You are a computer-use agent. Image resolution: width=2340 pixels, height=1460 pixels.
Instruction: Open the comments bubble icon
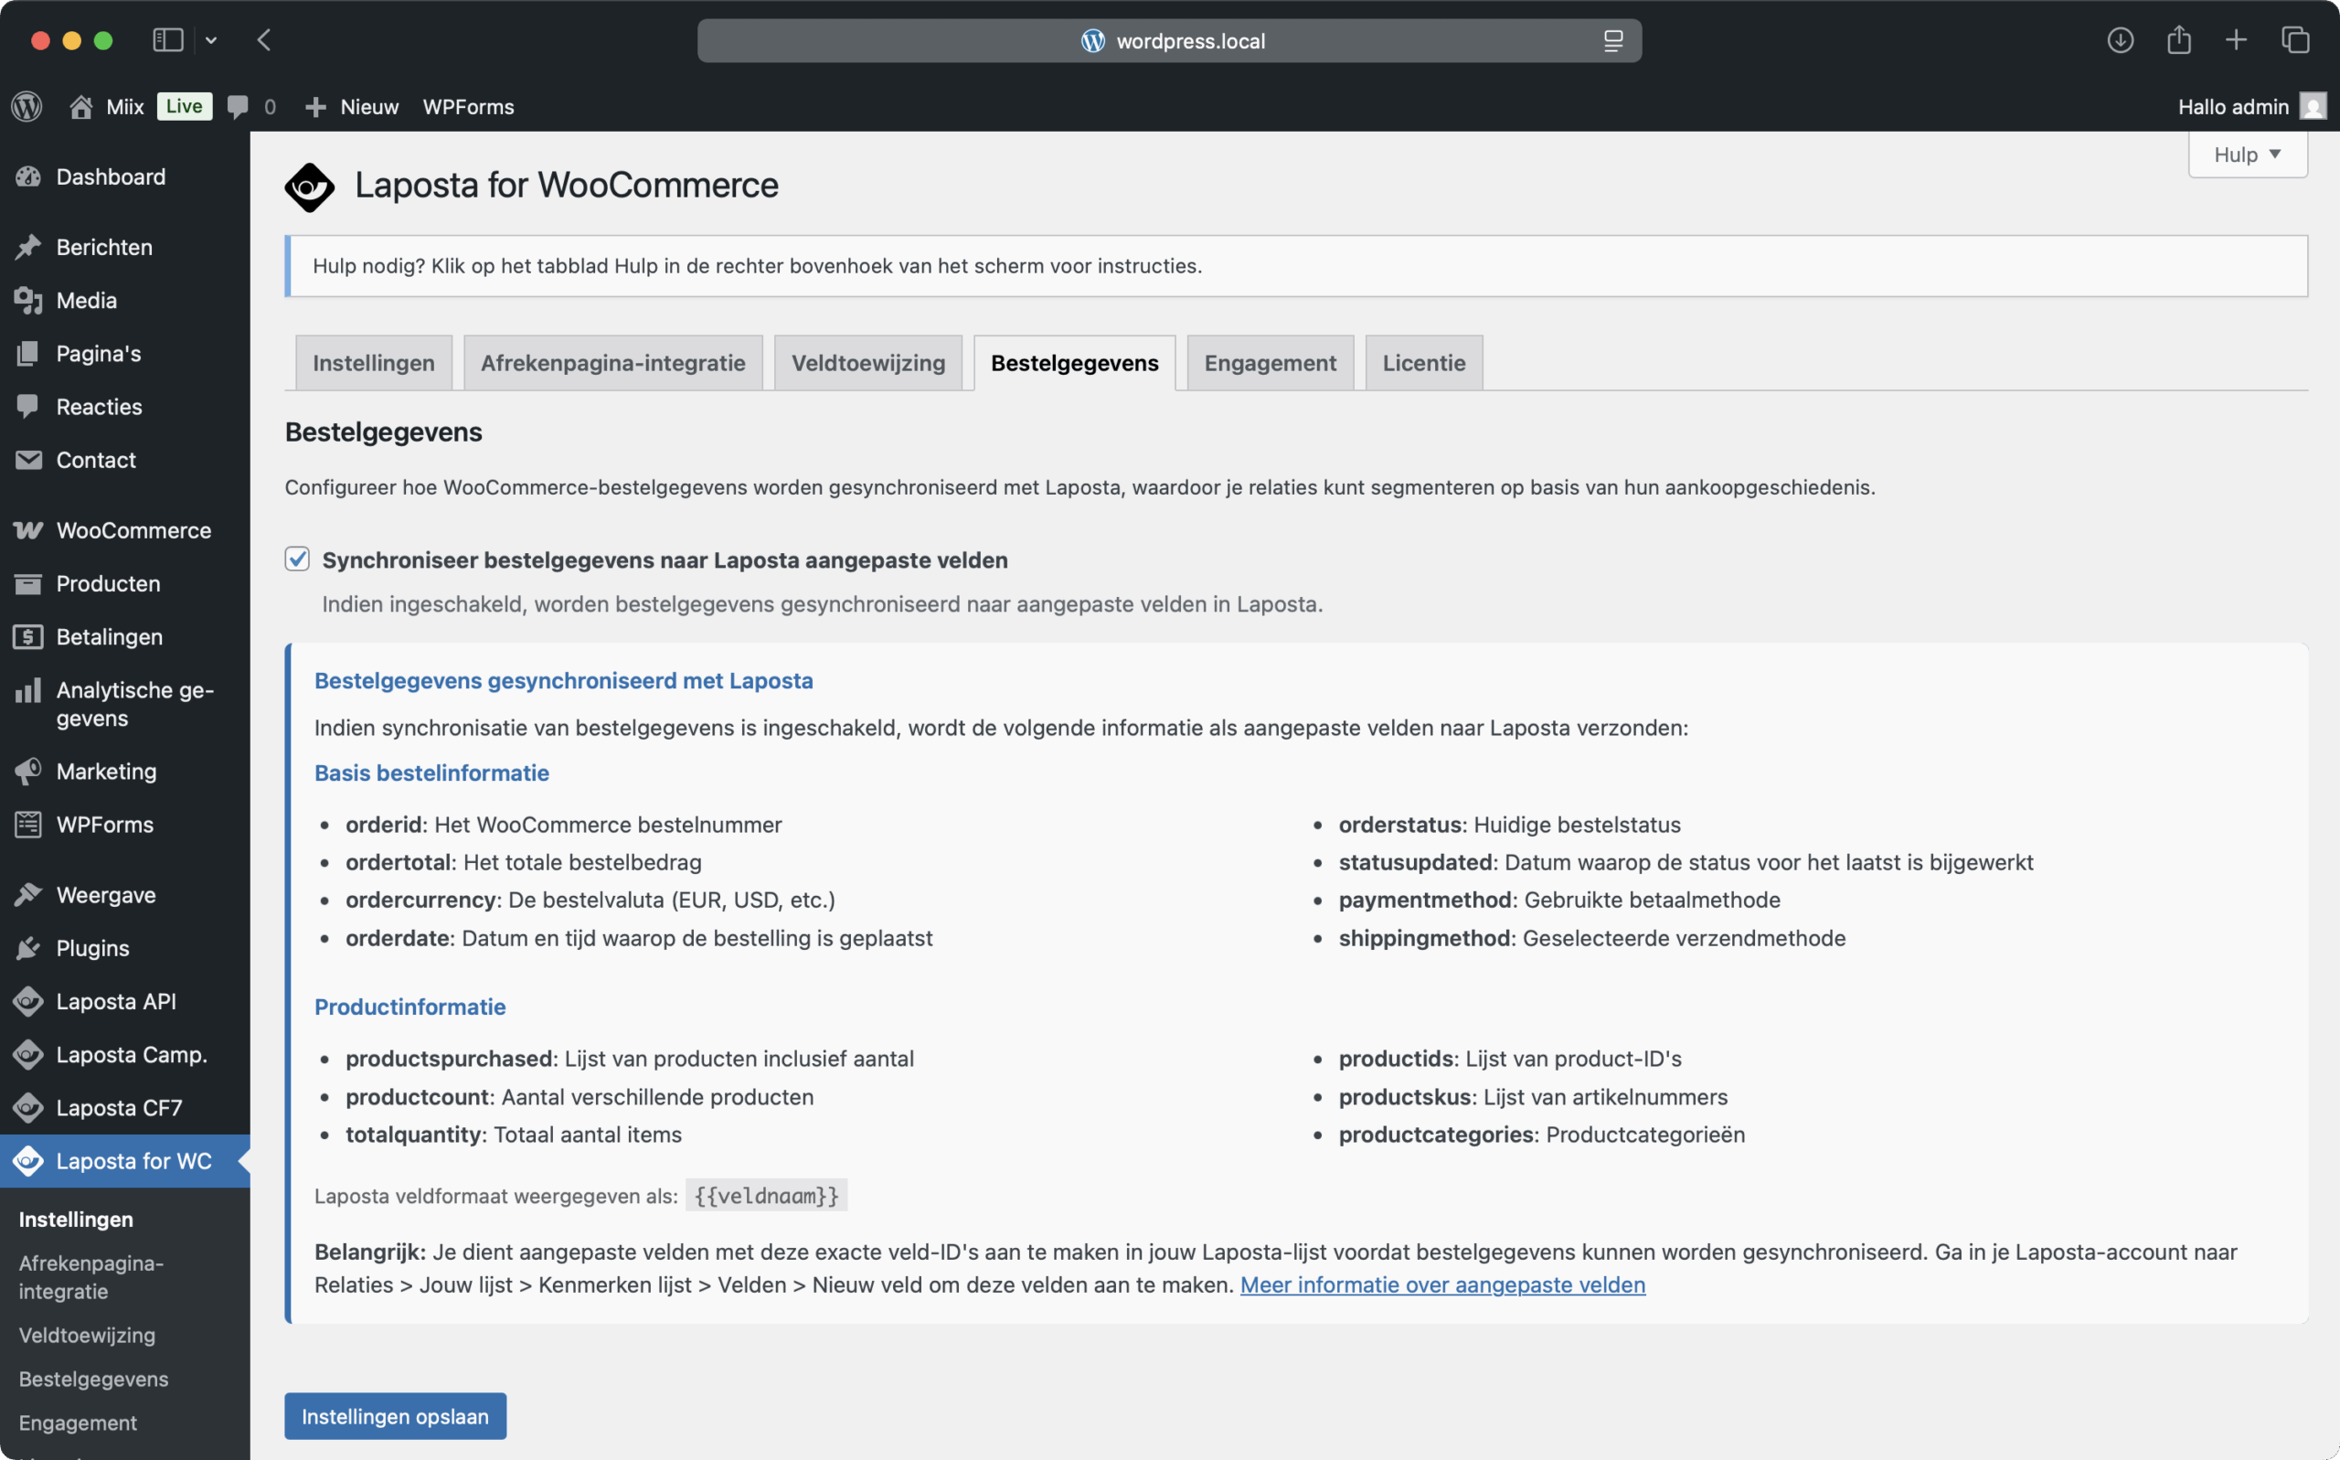[x=238, y=106]
